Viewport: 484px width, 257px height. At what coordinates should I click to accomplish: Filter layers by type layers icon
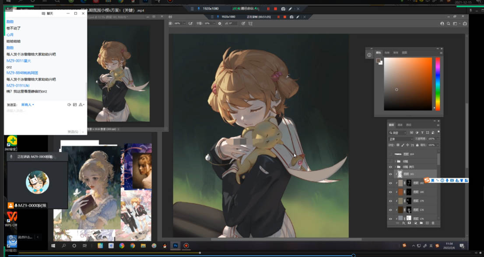tap(422, 133)
